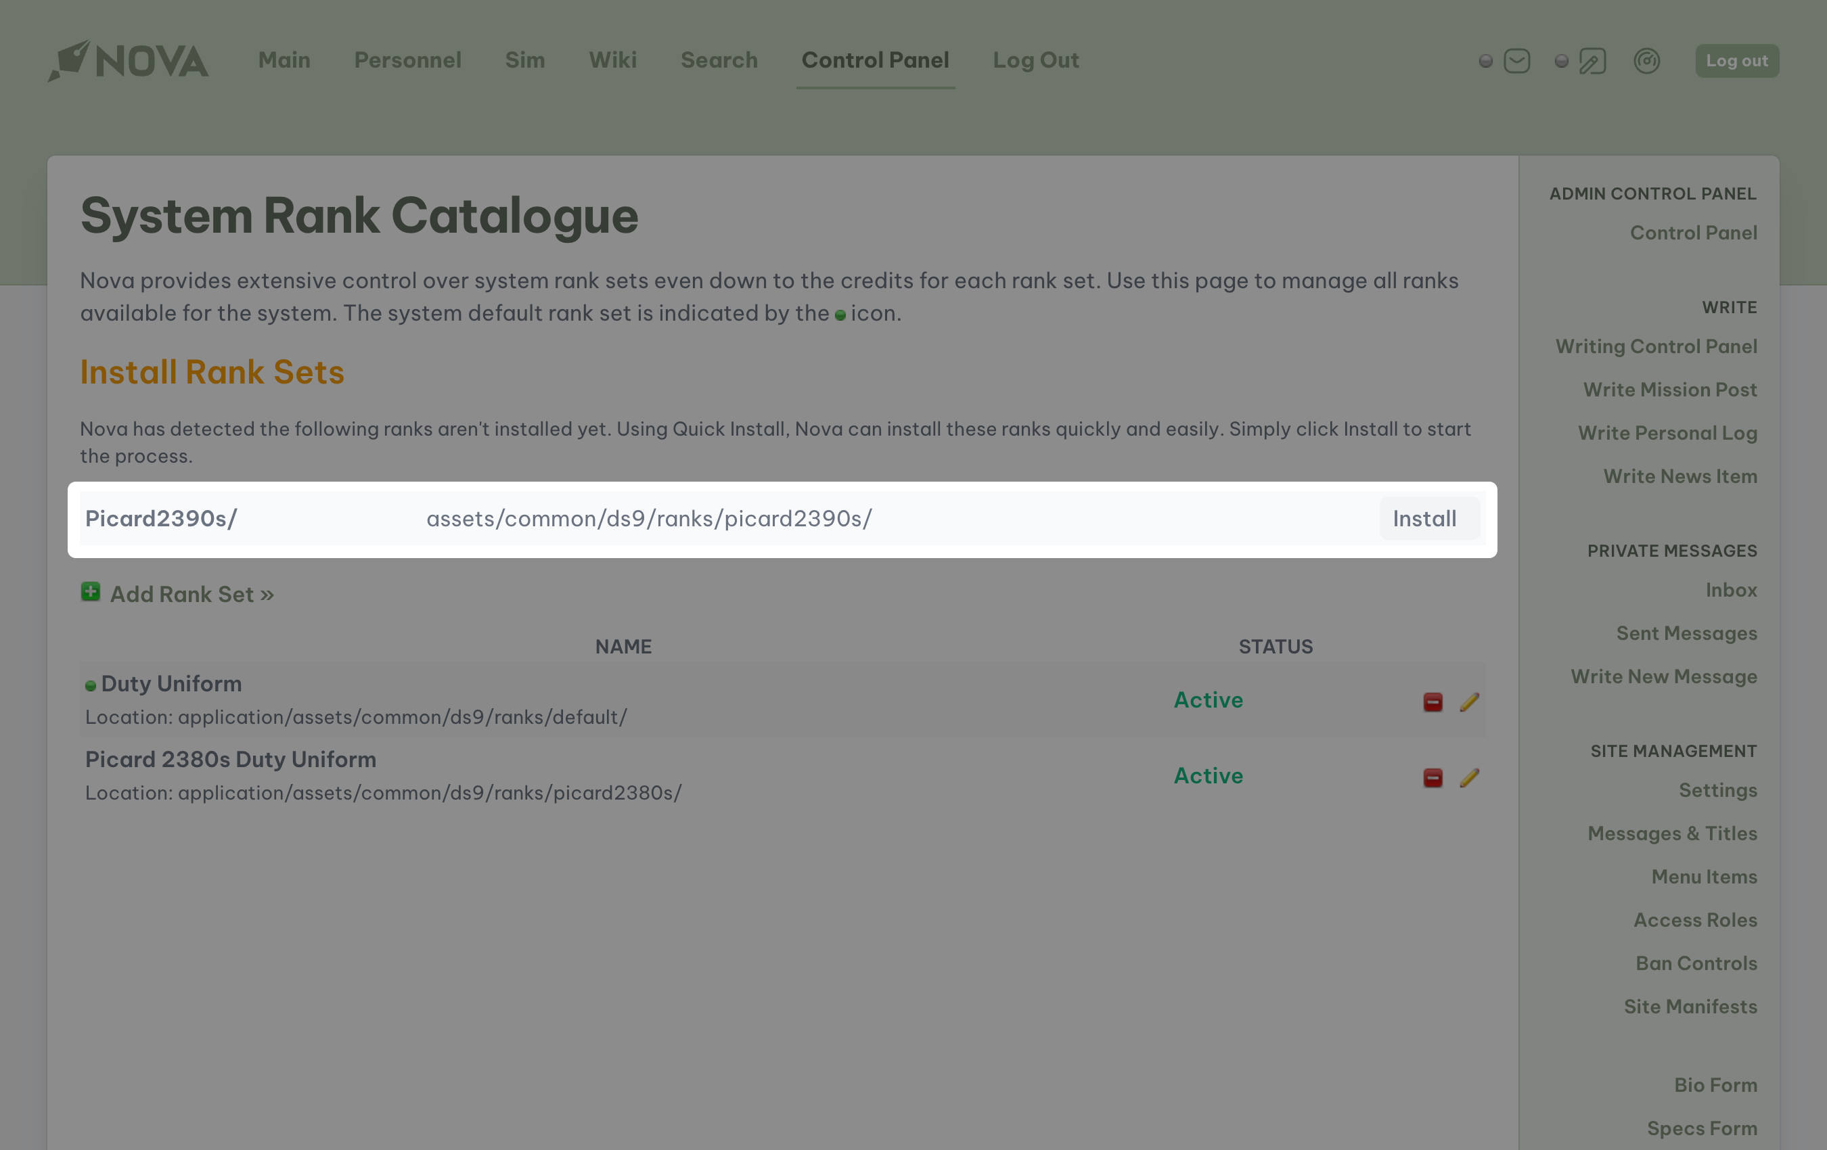Open the Site Manifests sidebar link
Image resolution: width=1827 pixels, height=1150 pixels.
pyautogui.click(x=1690, y=1006)
